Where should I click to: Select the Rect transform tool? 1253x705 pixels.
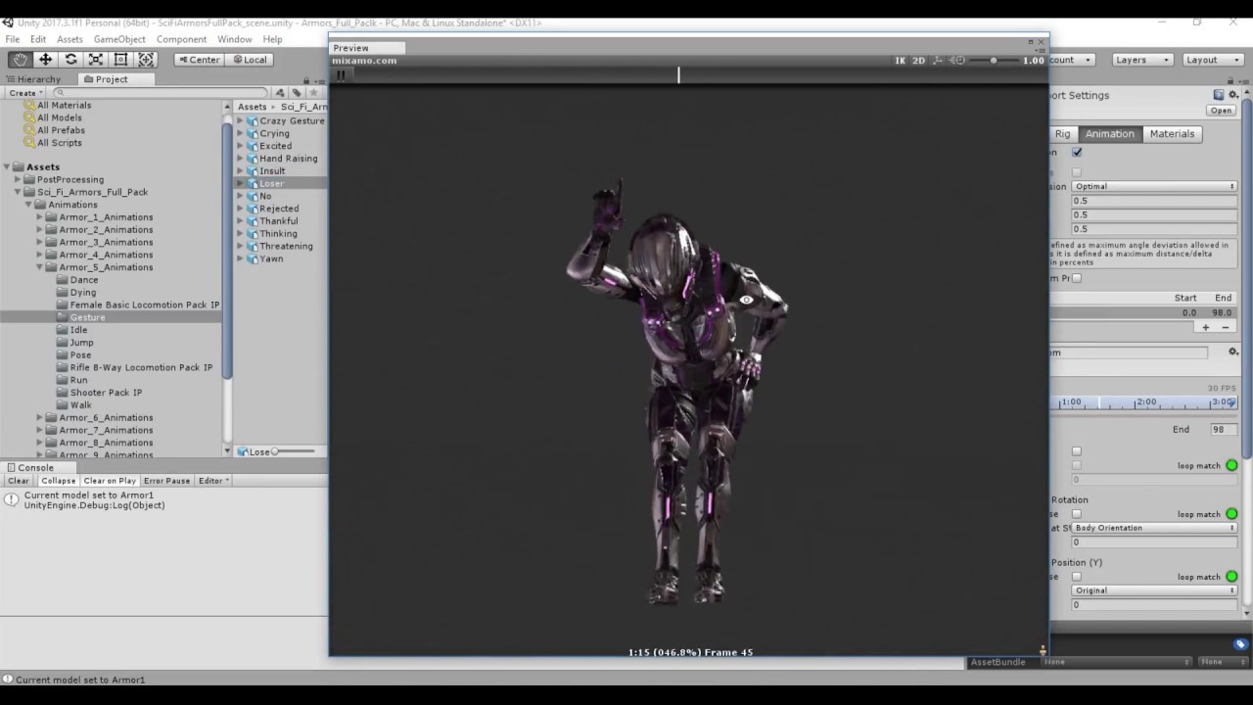[x=121, y=60]
